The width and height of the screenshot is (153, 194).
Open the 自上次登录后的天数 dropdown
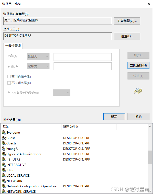[62, 93]
